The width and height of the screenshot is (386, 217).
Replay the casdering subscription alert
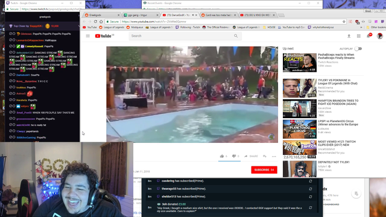(x=311, y=181)
